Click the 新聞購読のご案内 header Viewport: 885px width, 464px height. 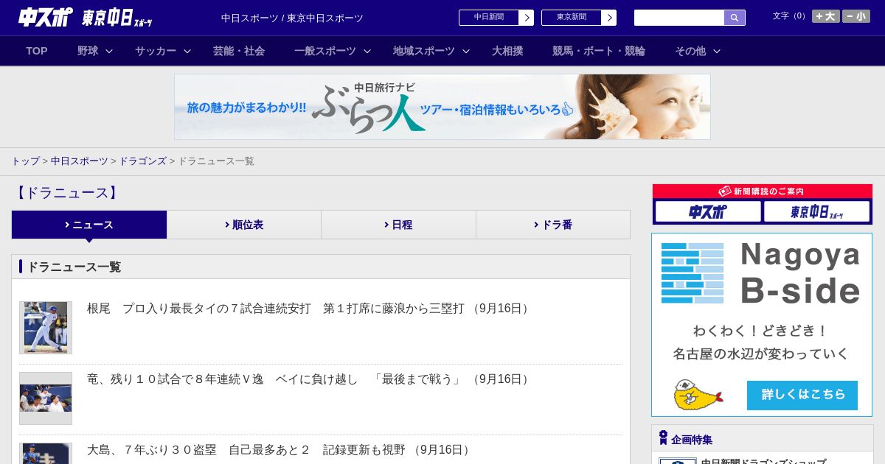point(763,191)
